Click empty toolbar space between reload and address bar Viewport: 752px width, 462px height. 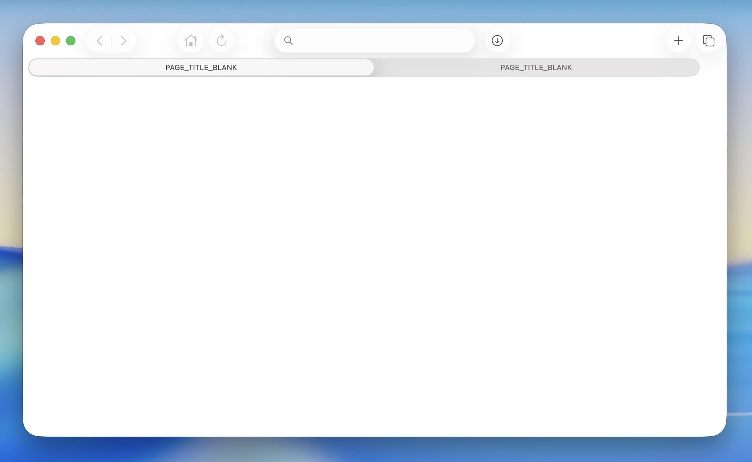[254, 41]
